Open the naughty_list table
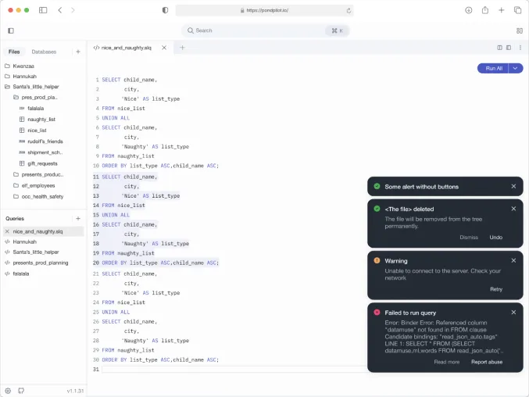Viewport: 529px width, 397px height. coord(41,120)
